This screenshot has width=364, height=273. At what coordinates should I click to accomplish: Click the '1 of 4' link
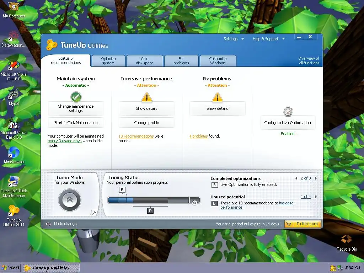pos(306,197)
